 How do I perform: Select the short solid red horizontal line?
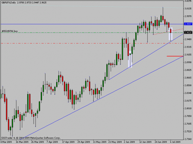[x=175, y=56]
